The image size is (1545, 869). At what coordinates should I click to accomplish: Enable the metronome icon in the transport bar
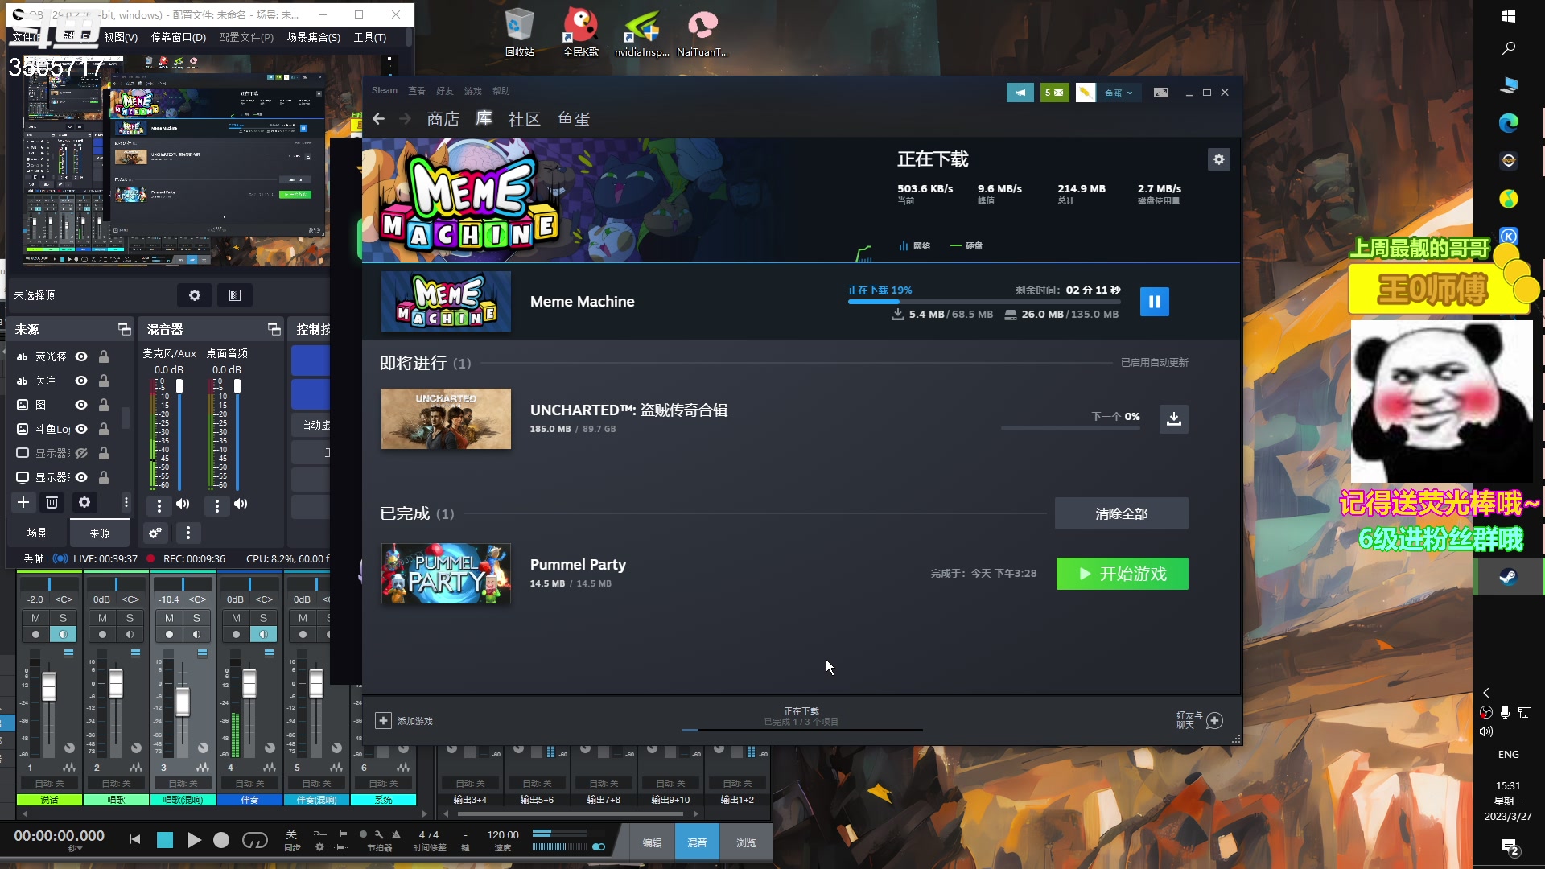(x=398, y=835)
